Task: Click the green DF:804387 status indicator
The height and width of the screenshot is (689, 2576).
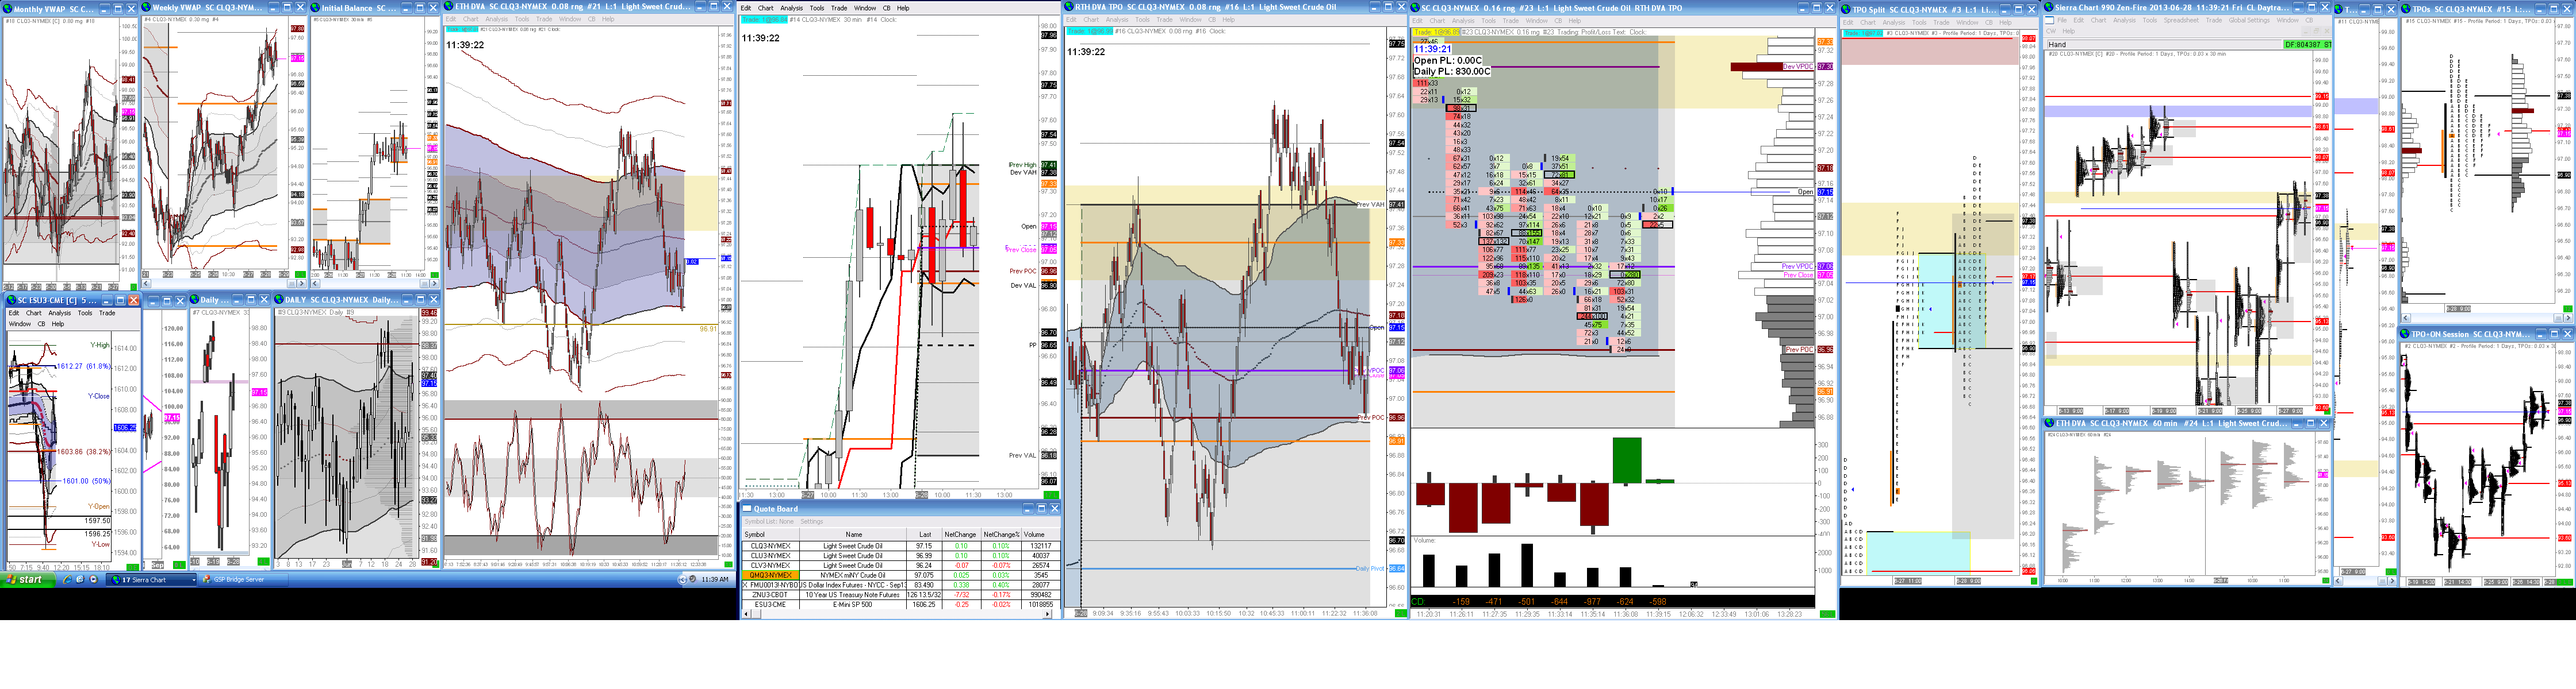Action: click(x=2308, y=44)
